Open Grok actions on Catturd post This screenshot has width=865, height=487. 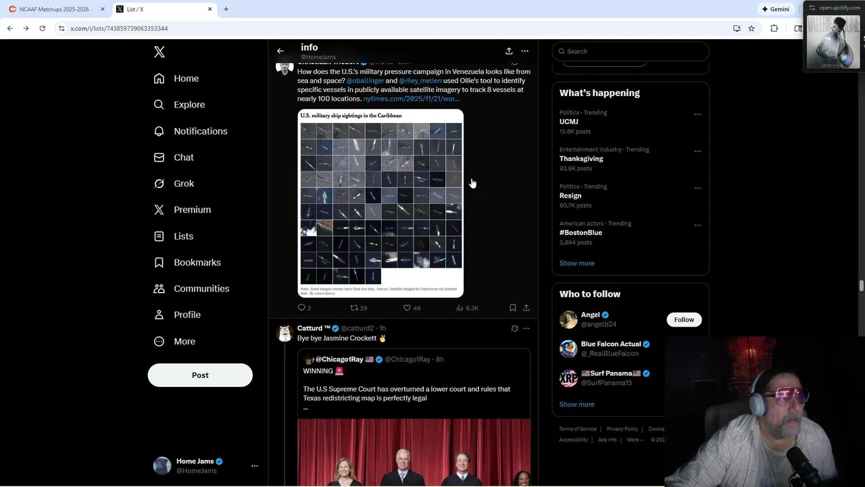coord(514,329)
